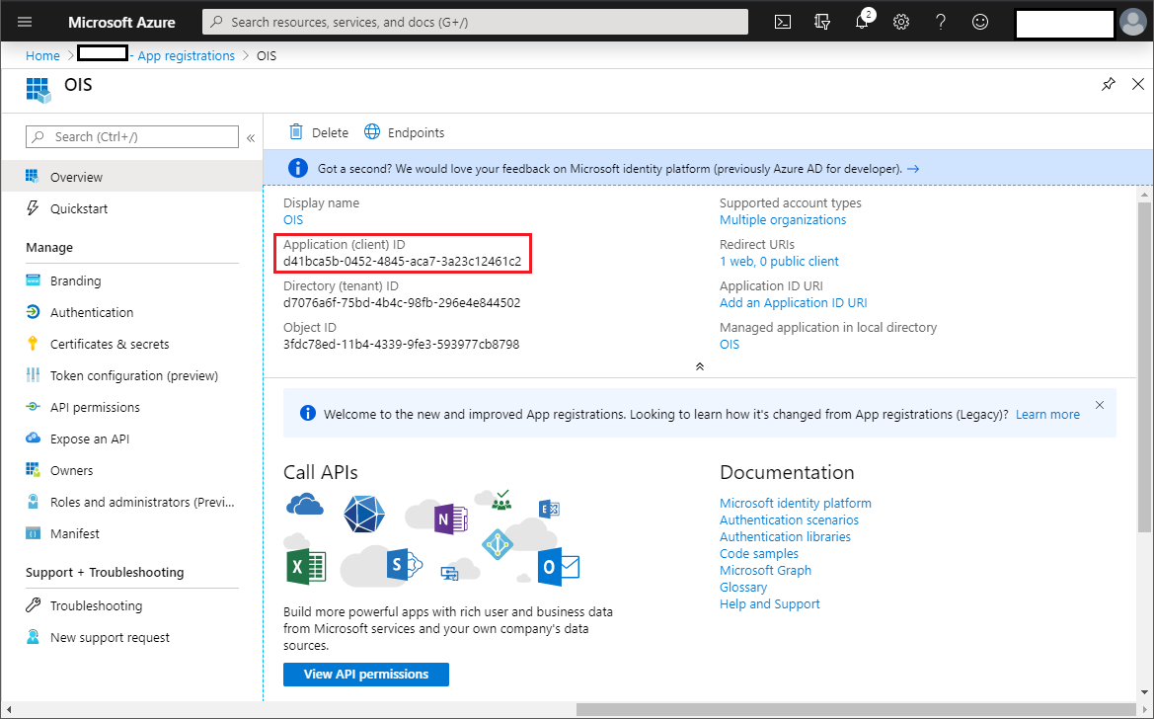This screenshot has width=1154, height=719.
Task: Focus the top resources search bar
Action: (x=476, y=22)
